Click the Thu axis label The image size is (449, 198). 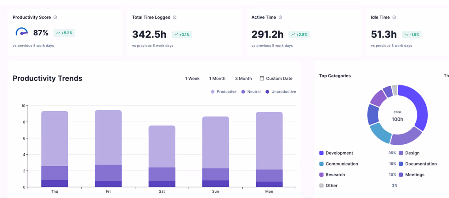[54, 191]
